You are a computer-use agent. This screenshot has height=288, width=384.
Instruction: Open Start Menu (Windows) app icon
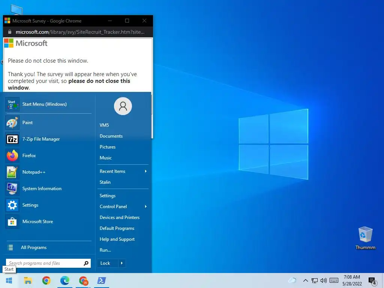(x=12, y=104)
